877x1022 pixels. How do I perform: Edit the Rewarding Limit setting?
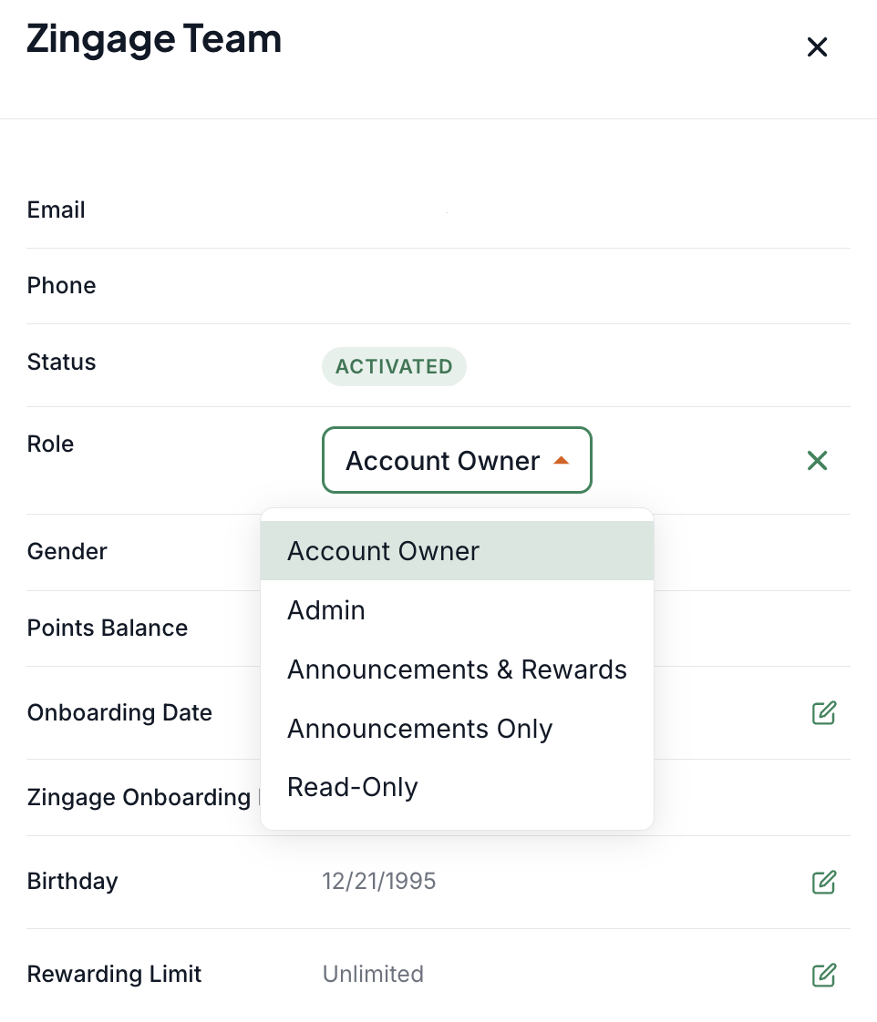824,975
